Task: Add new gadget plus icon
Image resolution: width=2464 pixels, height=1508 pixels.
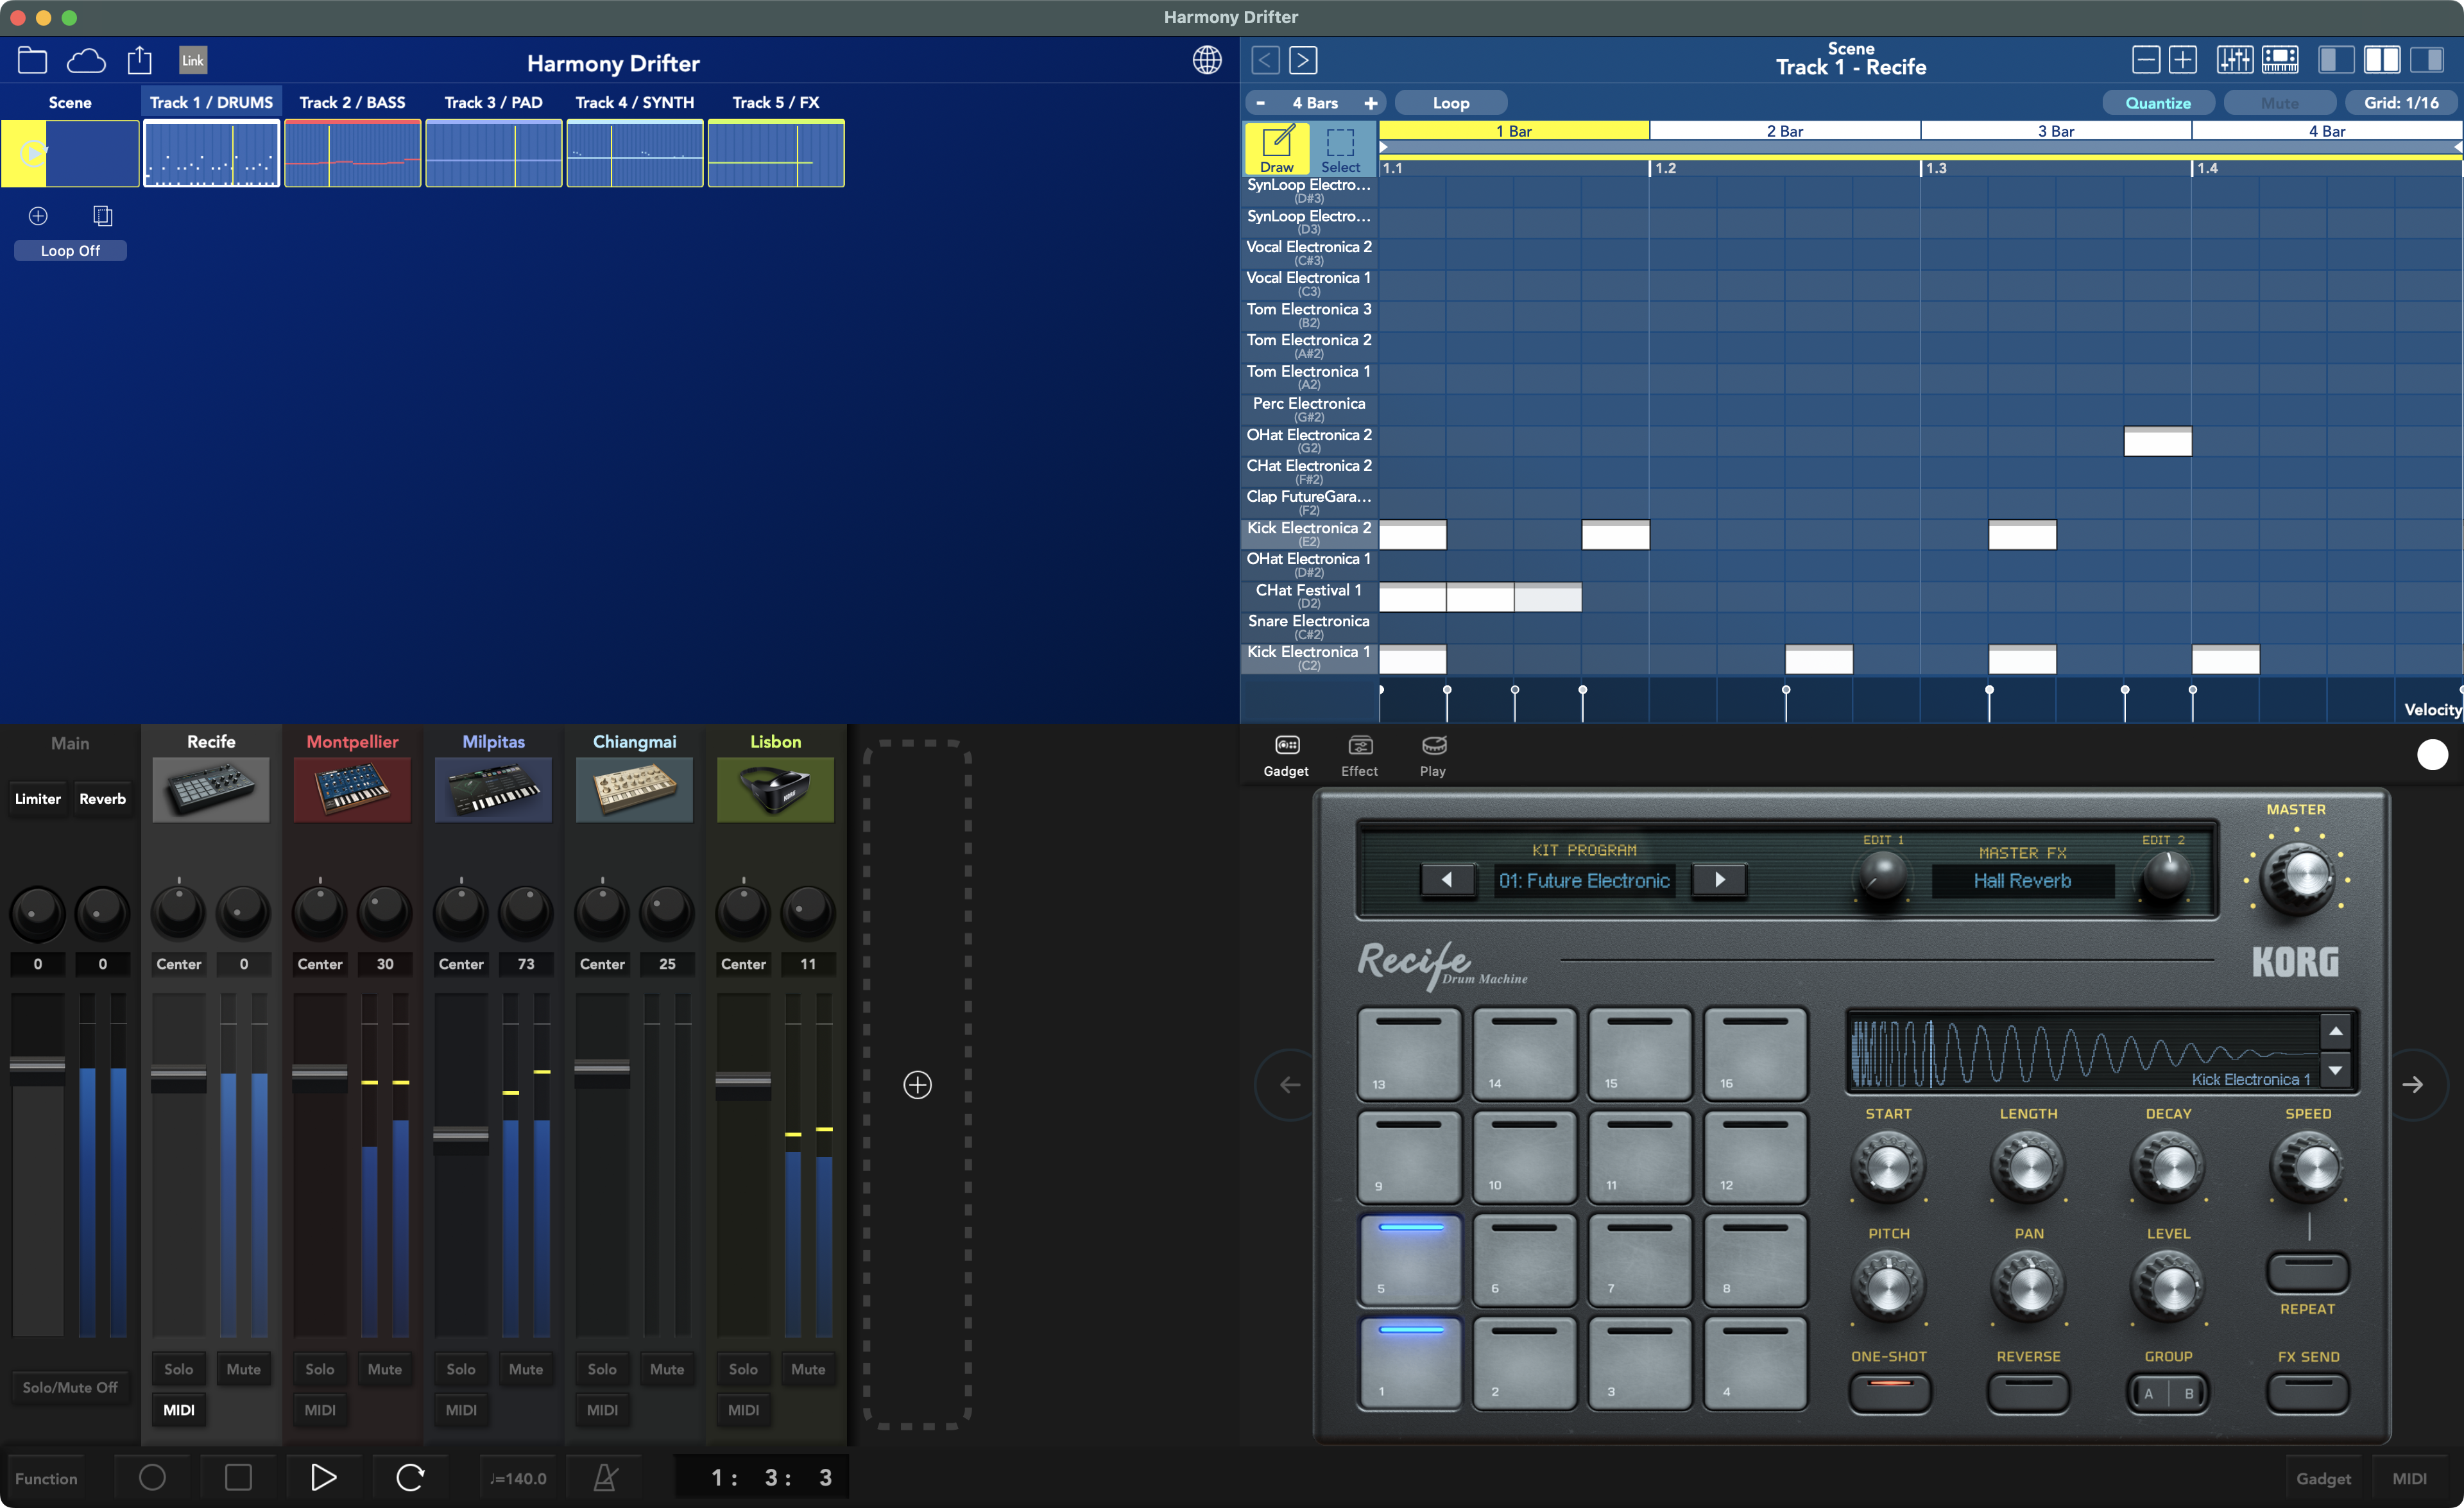Action: (917, 1085)
